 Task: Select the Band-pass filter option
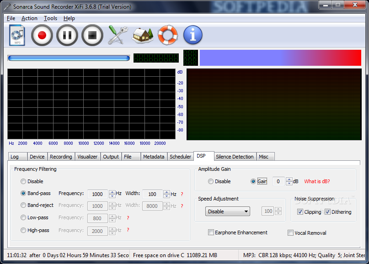pos(36,193)
